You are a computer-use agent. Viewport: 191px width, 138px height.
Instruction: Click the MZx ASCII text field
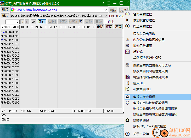click(x=62, y=115)
